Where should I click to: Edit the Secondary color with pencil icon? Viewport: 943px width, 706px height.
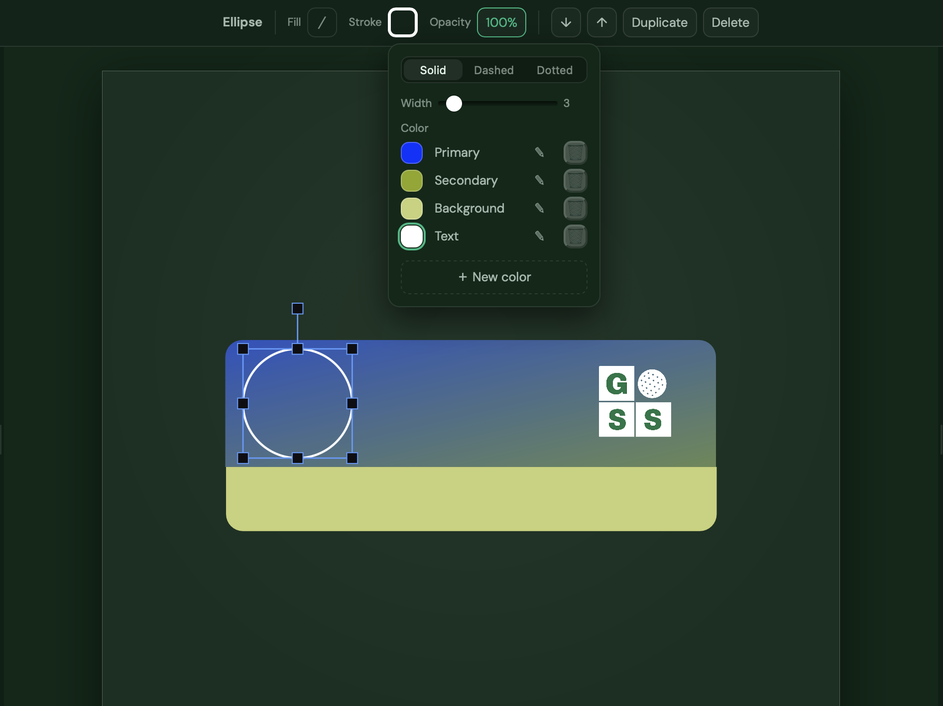539,180
